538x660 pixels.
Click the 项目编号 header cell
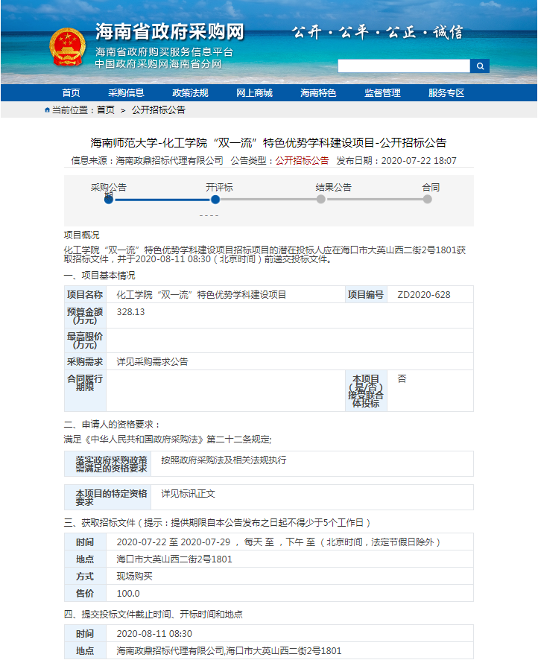[x=366, y=295]
